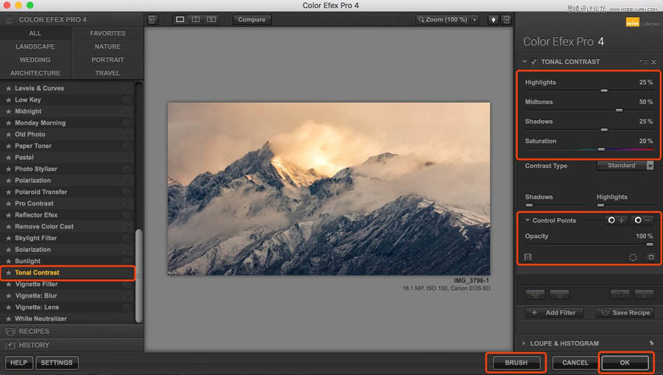Switch to side-by-side preview view

211,19
